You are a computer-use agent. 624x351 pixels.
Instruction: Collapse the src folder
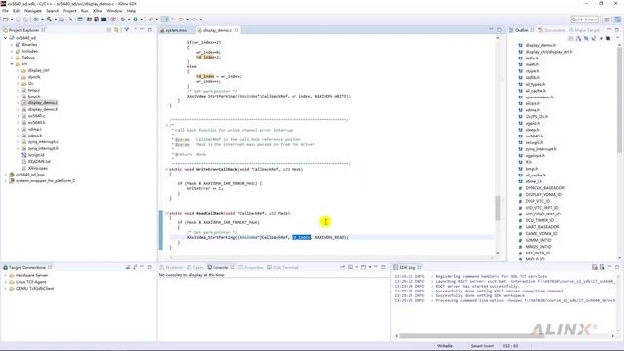pyautogui.click(x=12, y=63)
